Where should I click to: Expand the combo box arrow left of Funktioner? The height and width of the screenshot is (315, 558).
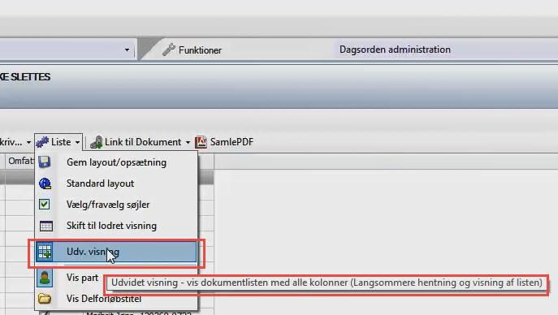point(127,50)
